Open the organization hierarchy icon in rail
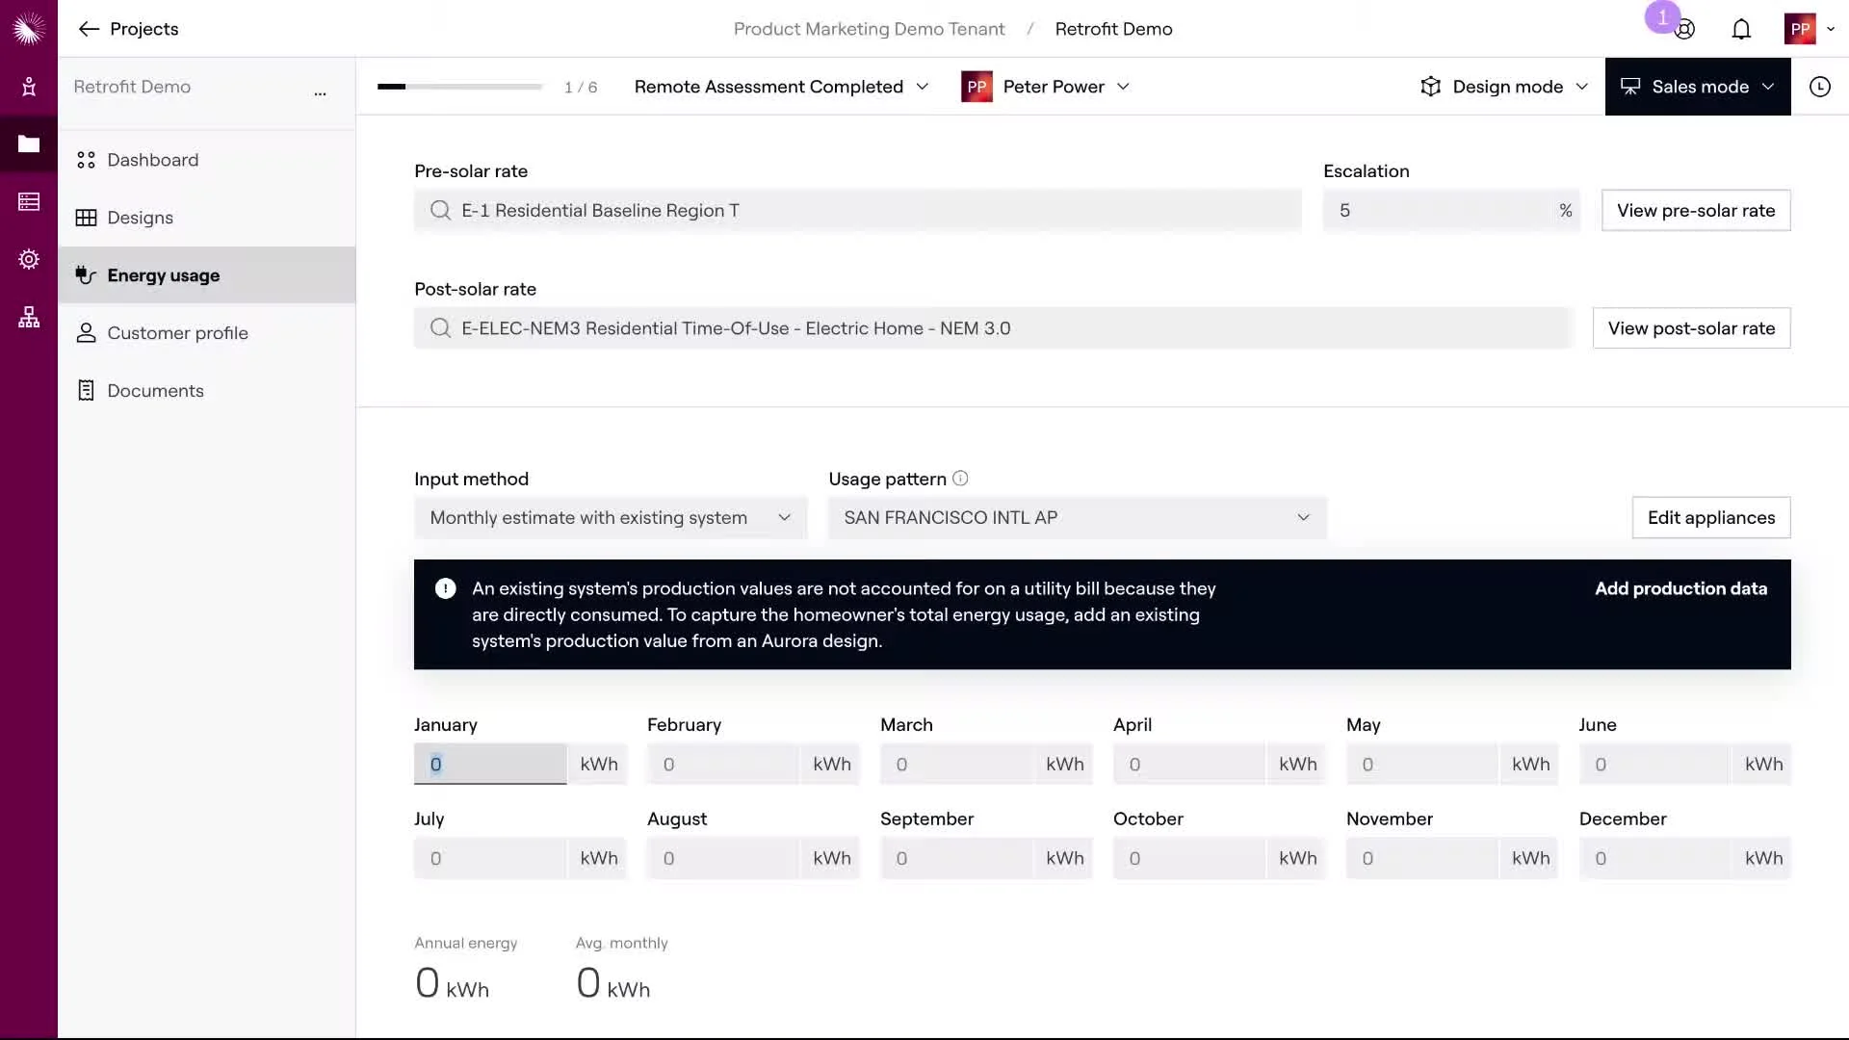Screen dimensions: 1849x1040 [x=29, y=317]
